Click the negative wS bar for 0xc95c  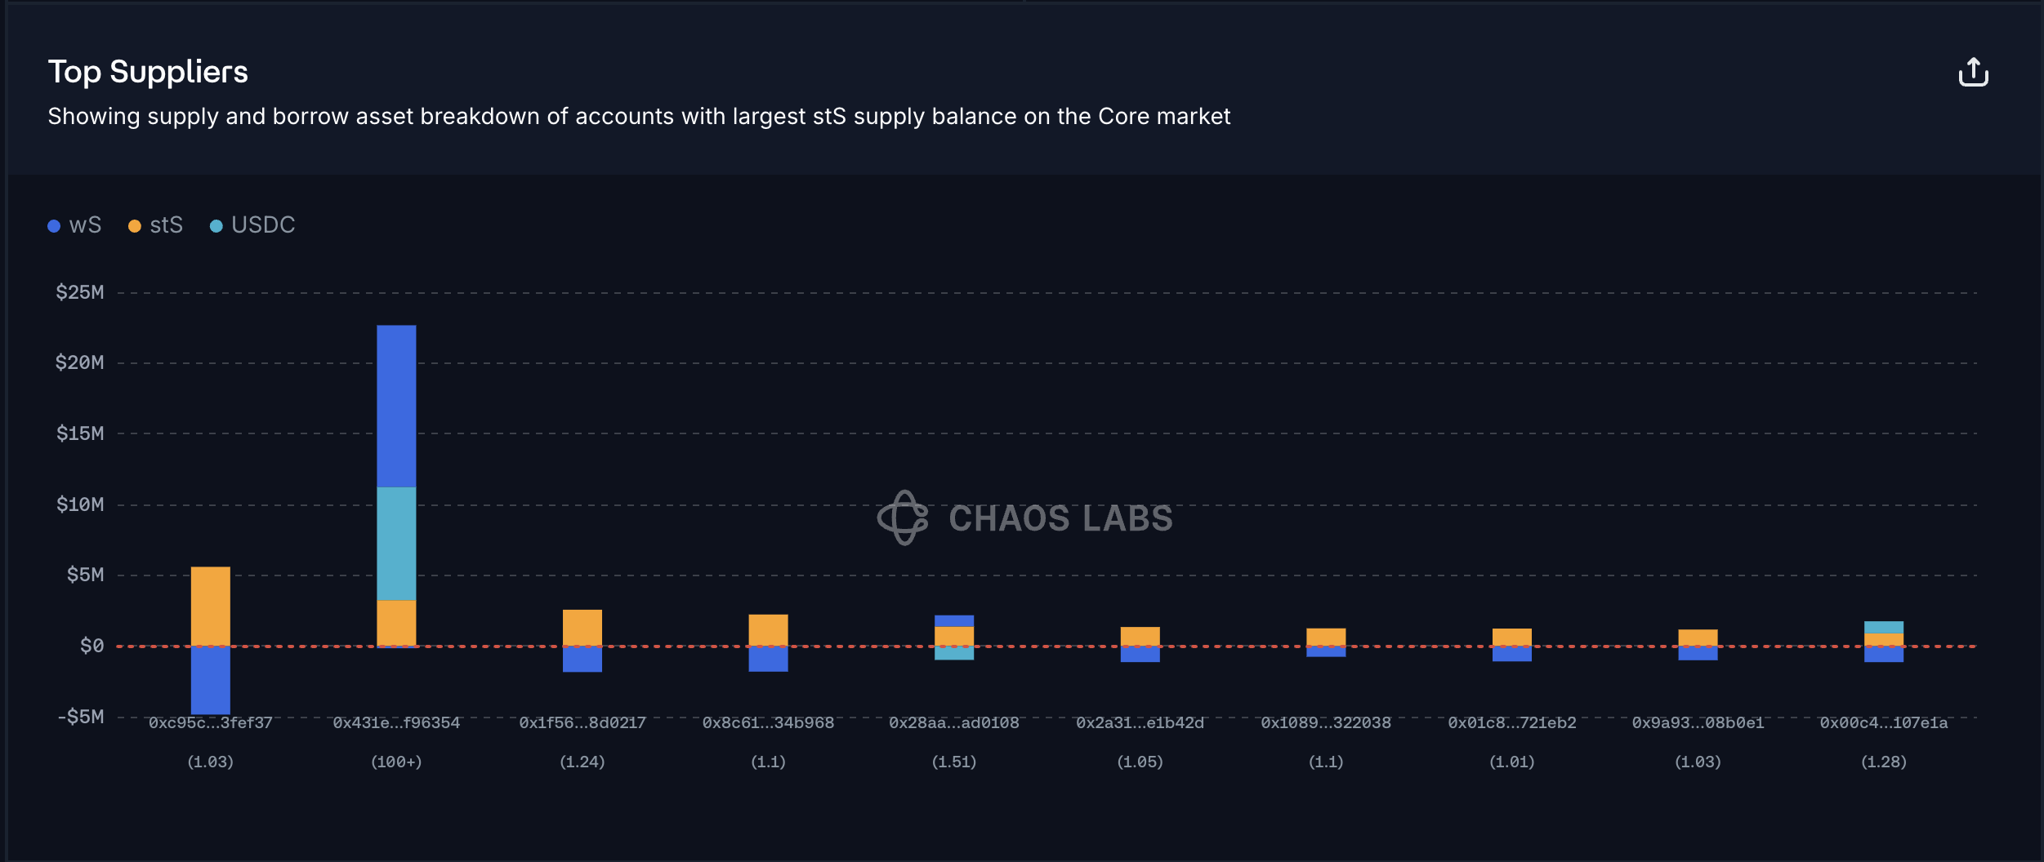click(210, 680)
